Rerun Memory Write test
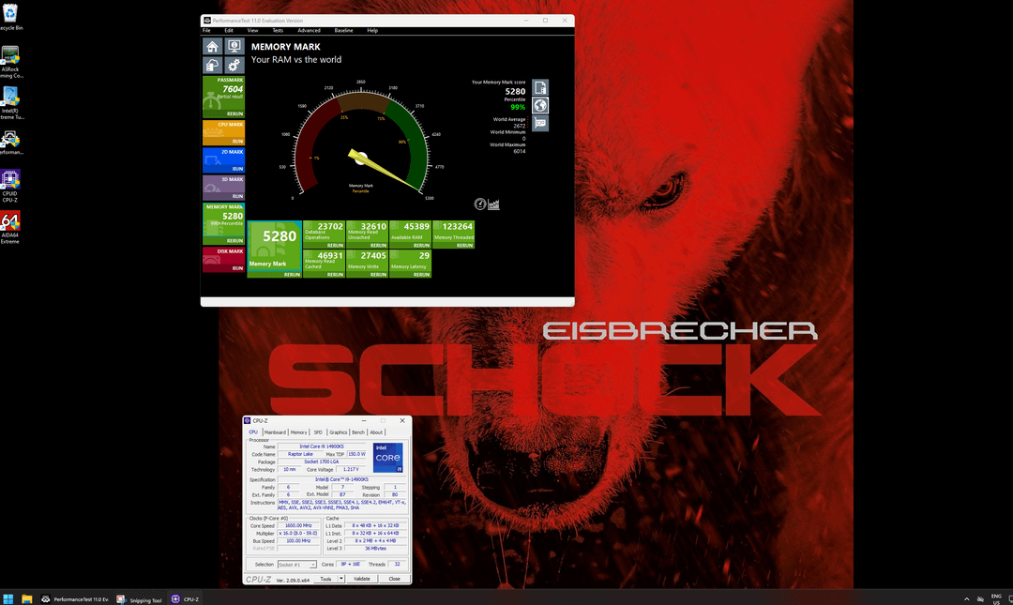The height and width of the screenshot is (605, 1013). point(379,275)
